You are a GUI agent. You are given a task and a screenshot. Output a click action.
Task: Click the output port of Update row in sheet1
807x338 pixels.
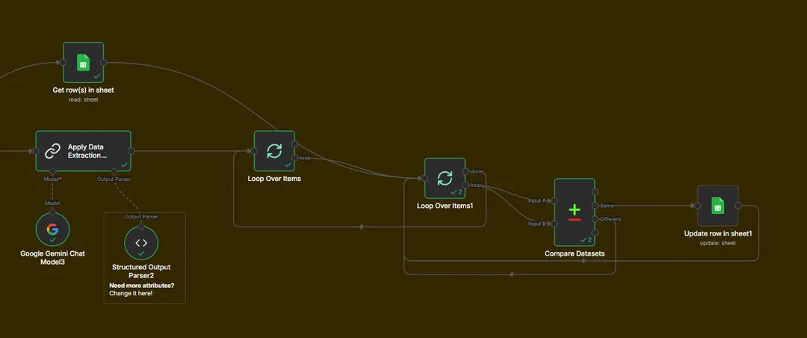point(738,205)
